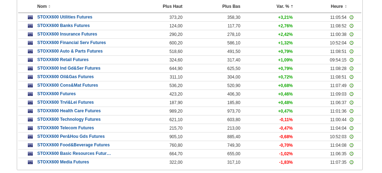Click the Plus Bas column header
Screen dimensions: 382x173
(x=231, y=6)
